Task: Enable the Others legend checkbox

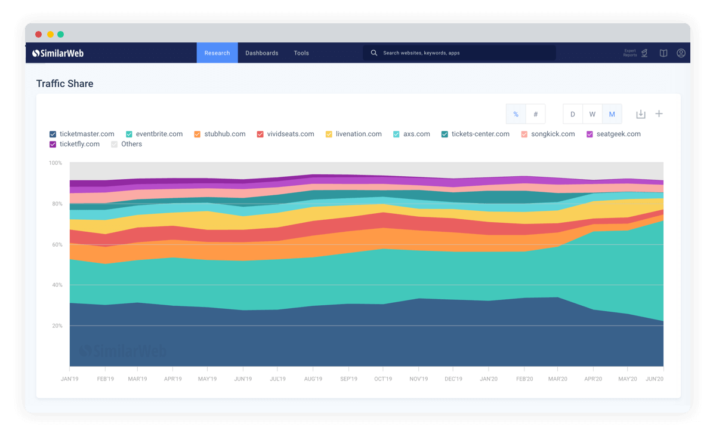Action: point(115,145)
